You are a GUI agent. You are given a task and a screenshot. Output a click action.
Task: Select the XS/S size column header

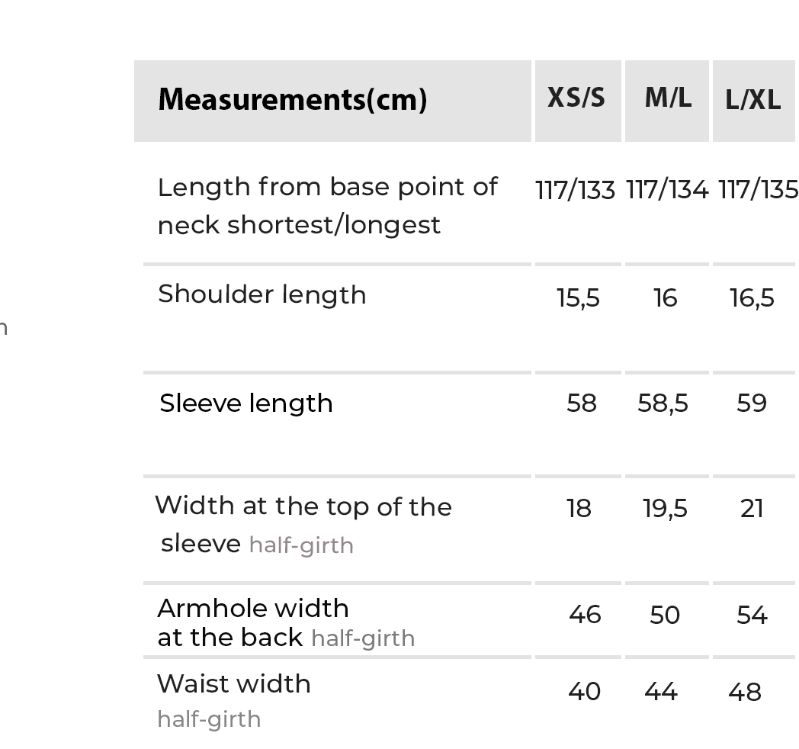(576, 98)
